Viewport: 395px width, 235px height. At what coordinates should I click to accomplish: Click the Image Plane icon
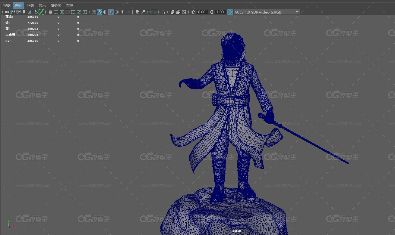tap(30, 12)
